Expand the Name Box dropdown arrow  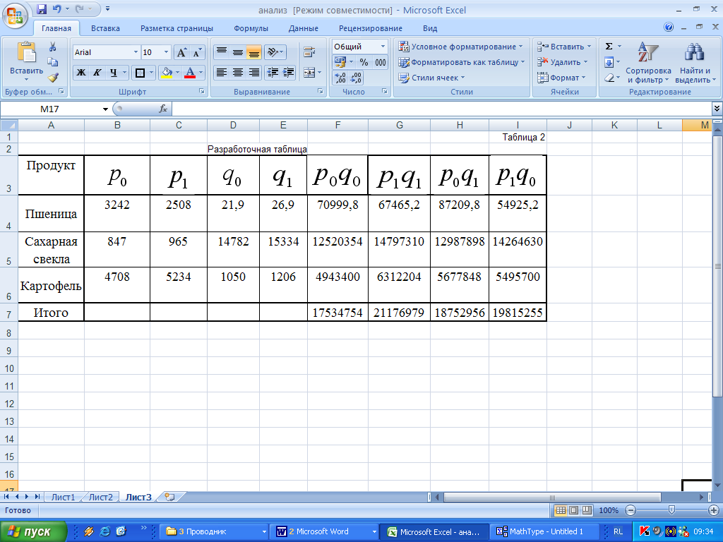point(105,109)
